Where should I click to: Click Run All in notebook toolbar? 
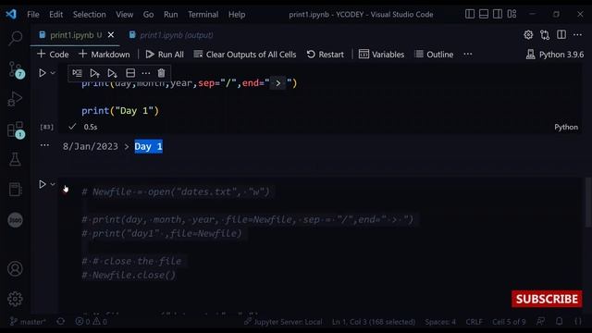pyautogui.click(x=165, y=55)
